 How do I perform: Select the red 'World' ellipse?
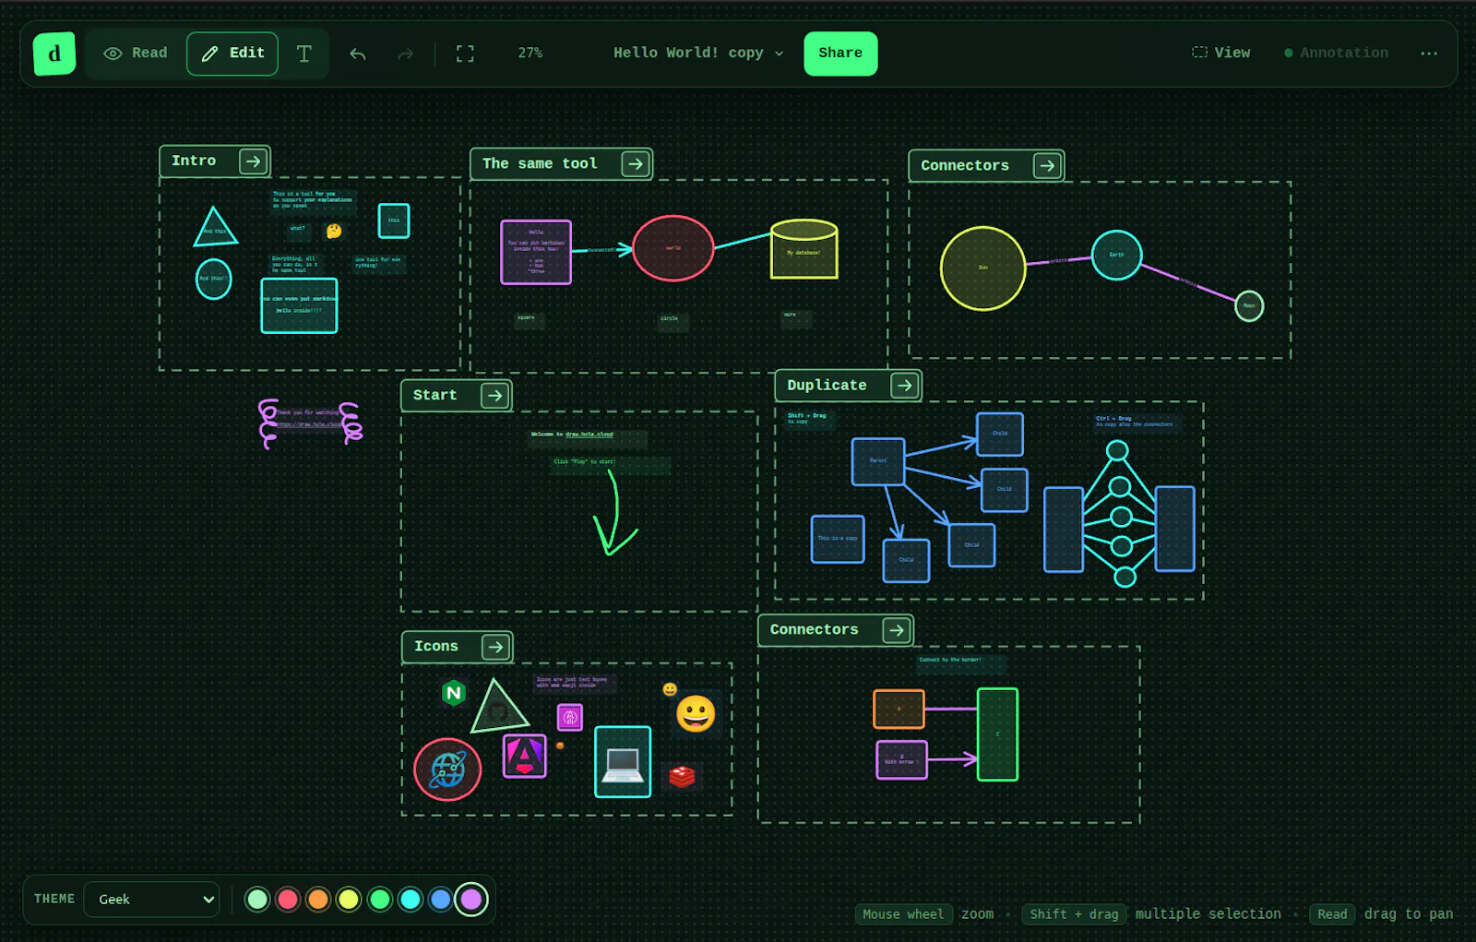pos(673,248)
